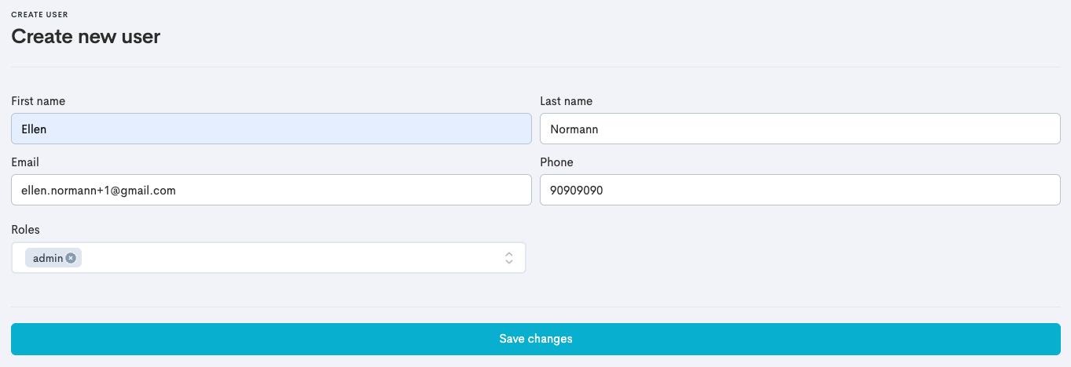
Task: Focus the First name input field
Action: pyautogui.click(x=271, y=129)
